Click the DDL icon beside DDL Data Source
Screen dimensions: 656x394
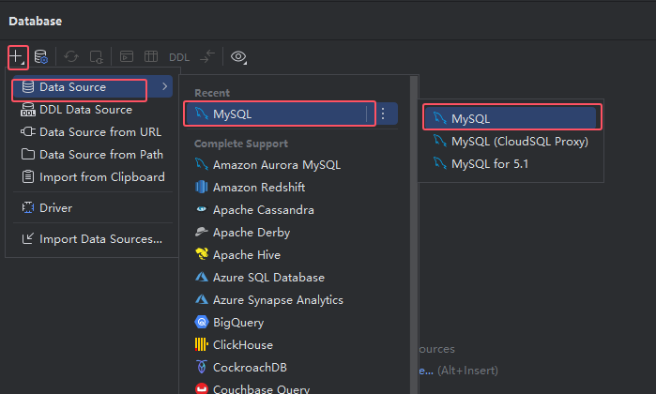(28, 110)
